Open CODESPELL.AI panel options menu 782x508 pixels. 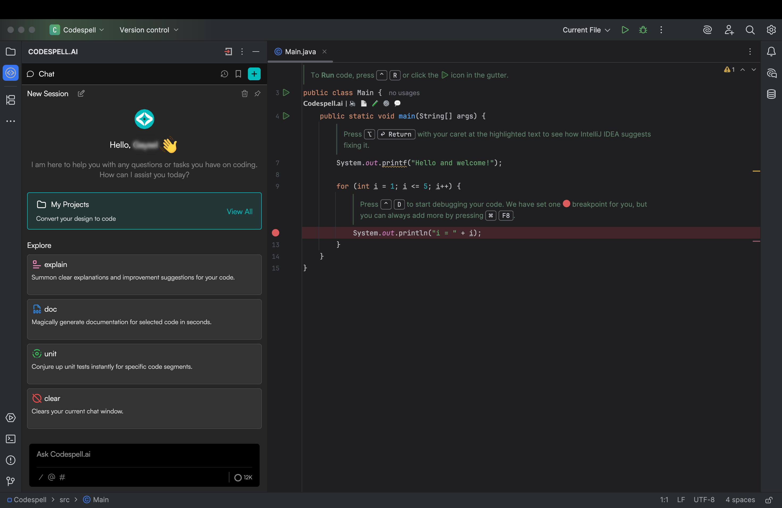click(x=242, y=52)
